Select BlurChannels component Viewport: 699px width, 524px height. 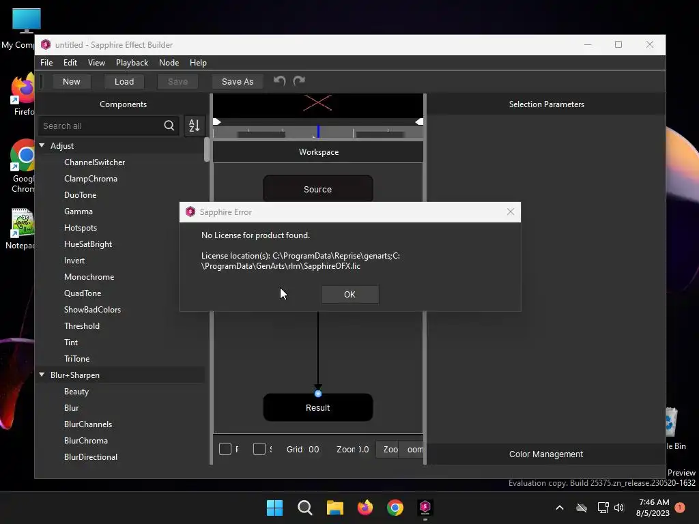88,424
